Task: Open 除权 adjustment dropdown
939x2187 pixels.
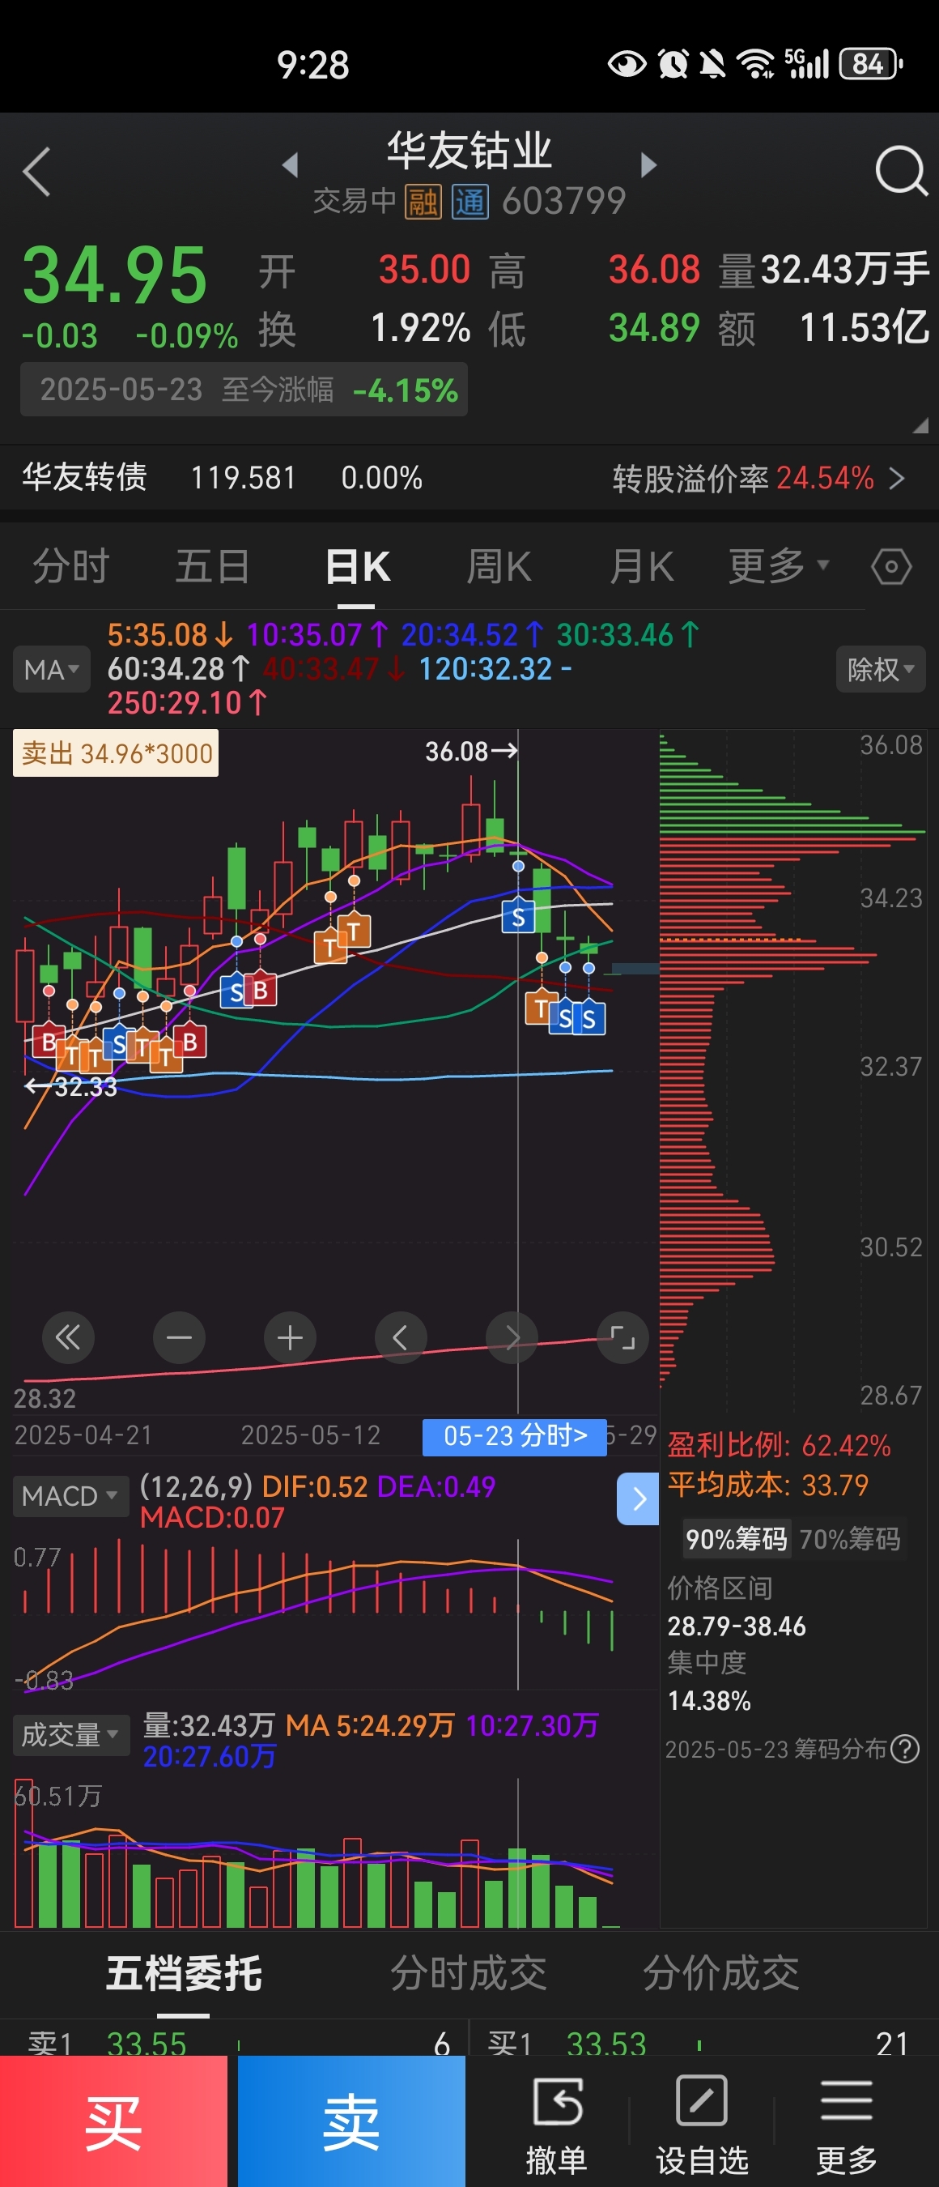Action: (881, 670)
